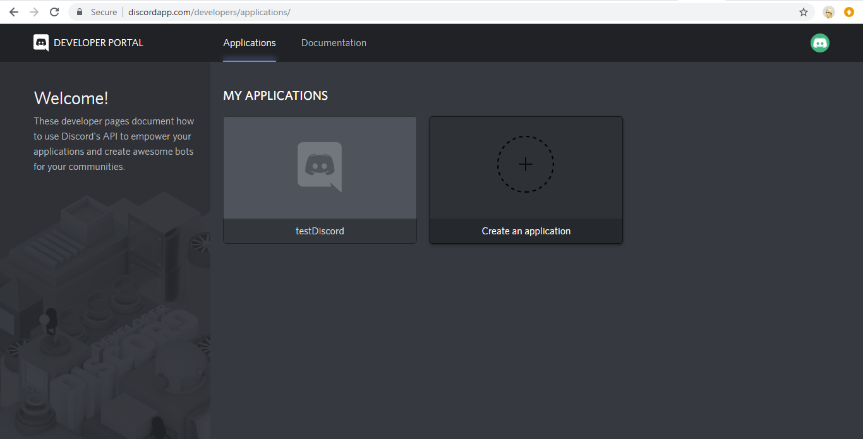Click the developer pages description paragraph
Viewport: 863px width, 439px height.
click(114, 144)
